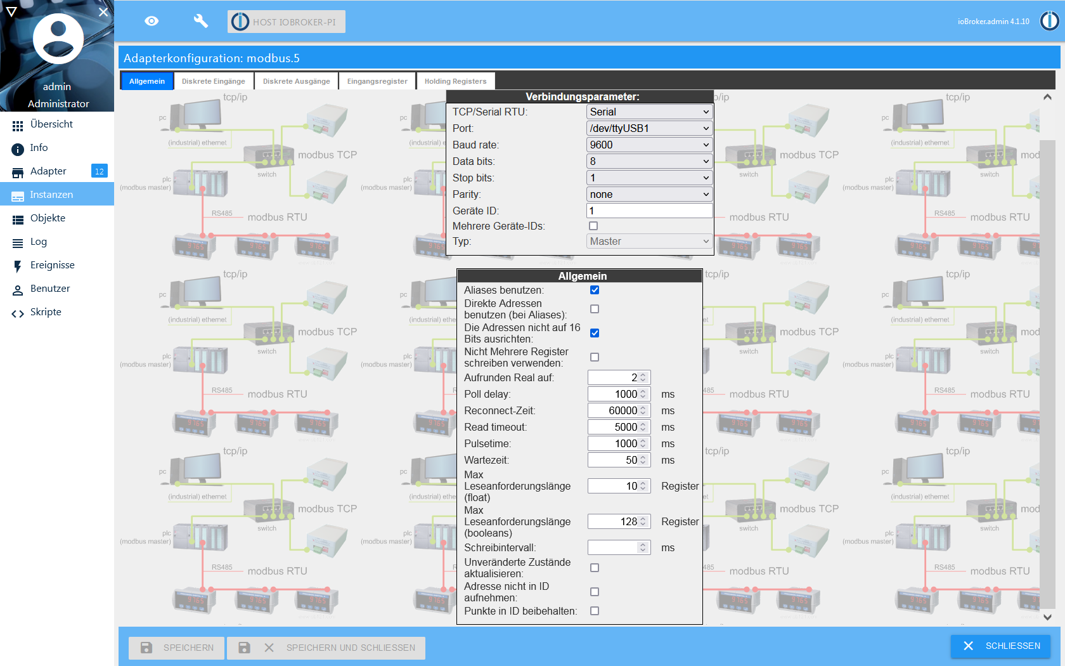Click the scrollbar down arrow
1065x666 pixels.
tap(1047, 617)
